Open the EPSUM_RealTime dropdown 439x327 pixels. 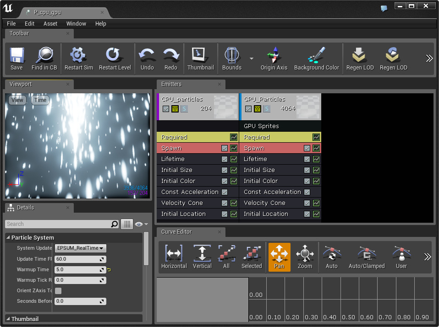(x=80, y=248)
